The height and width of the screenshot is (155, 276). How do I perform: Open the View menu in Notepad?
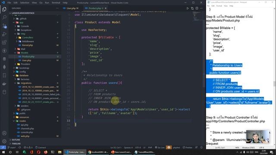(x=226, y=6)
